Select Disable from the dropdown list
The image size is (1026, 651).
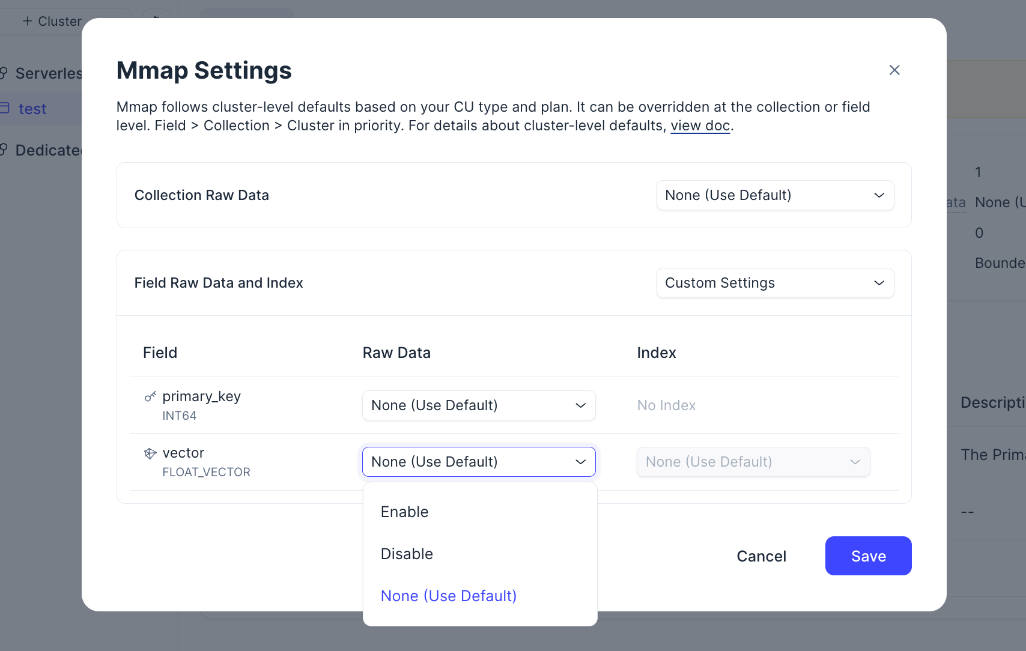407,554
